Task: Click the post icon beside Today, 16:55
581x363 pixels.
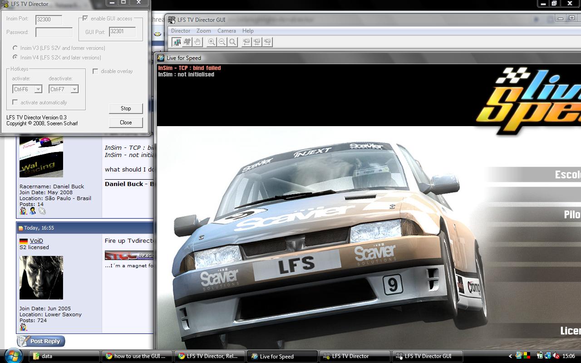Action: (20, 228)
